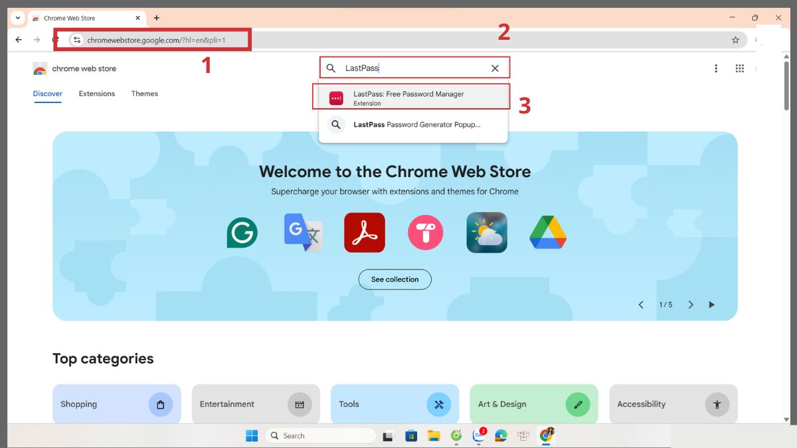797x448 pixels.
Task: Click the Top categories heading
Action: 103,358
